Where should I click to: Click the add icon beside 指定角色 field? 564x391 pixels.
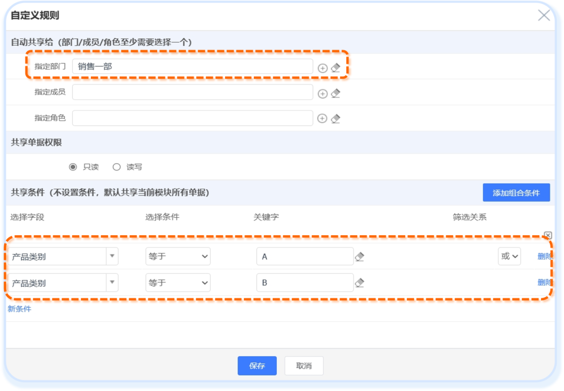(323, 118)
